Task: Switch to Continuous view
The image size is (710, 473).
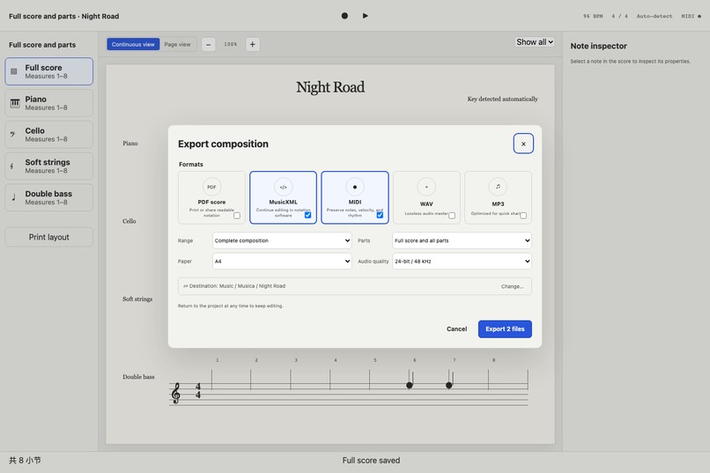Action: pos(133,44)
